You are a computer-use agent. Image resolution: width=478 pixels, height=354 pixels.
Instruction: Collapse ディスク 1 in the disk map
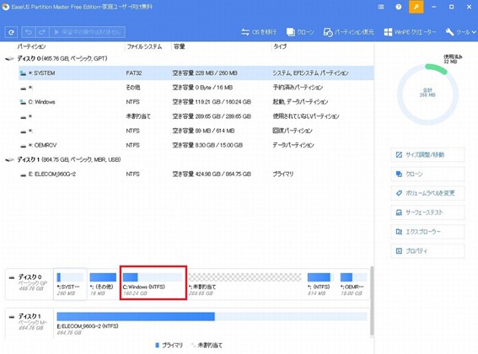coord(12,317)
